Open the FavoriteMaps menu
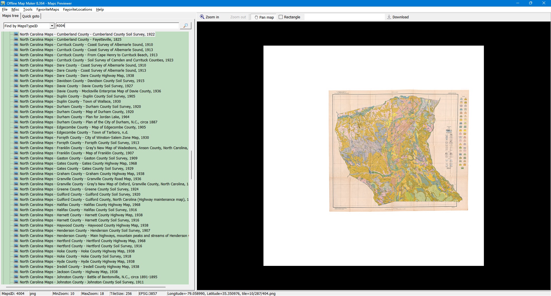551x296 pixels. click(x=48, y=9)
